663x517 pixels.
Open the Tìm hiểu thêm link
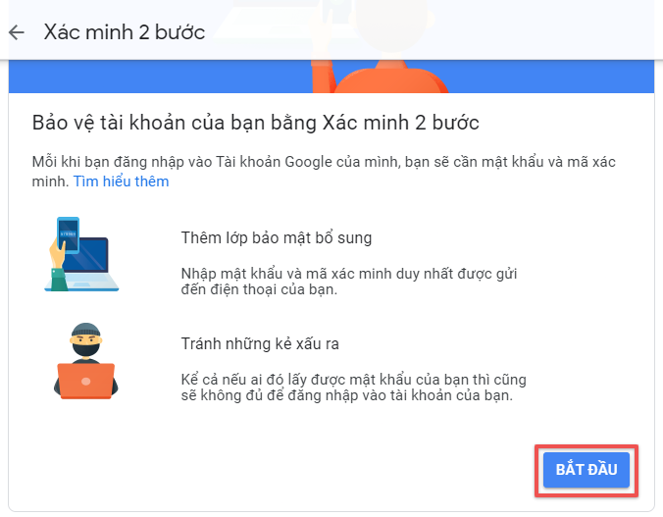tap(121, 181)
